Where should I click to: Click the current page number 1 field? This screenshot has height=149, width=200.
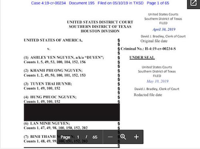(78, 137)
